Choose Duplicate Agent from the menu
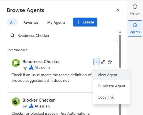 (x=112, y=86)
